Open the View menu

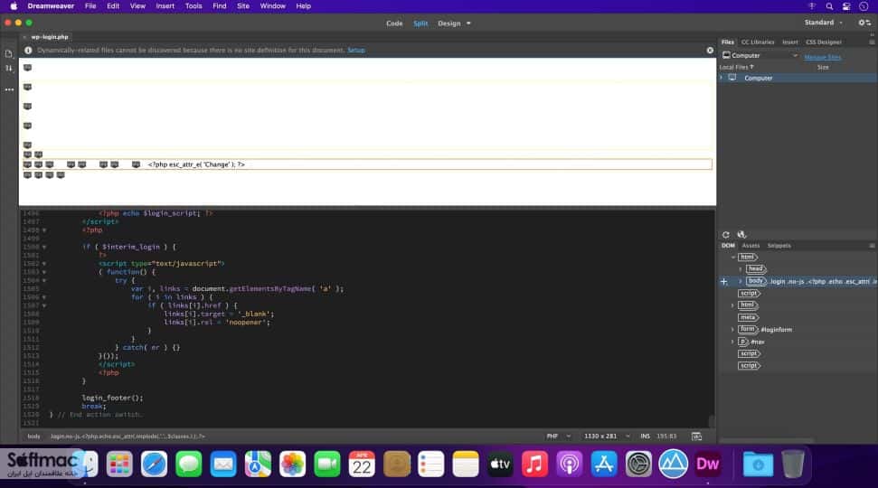[x=137, y=6]
